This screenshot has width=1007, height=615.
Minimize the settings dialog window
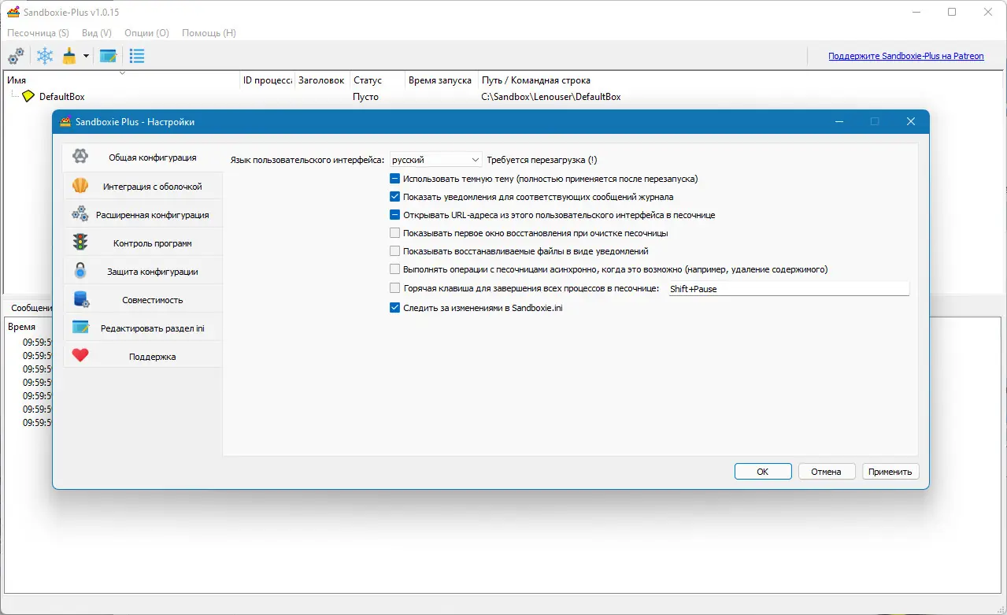(x=839, y=122)
